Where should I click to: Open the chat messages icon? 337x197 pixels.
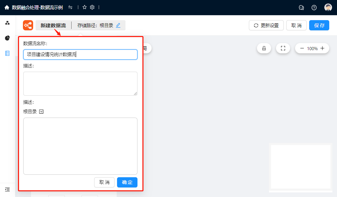point(301,8)
